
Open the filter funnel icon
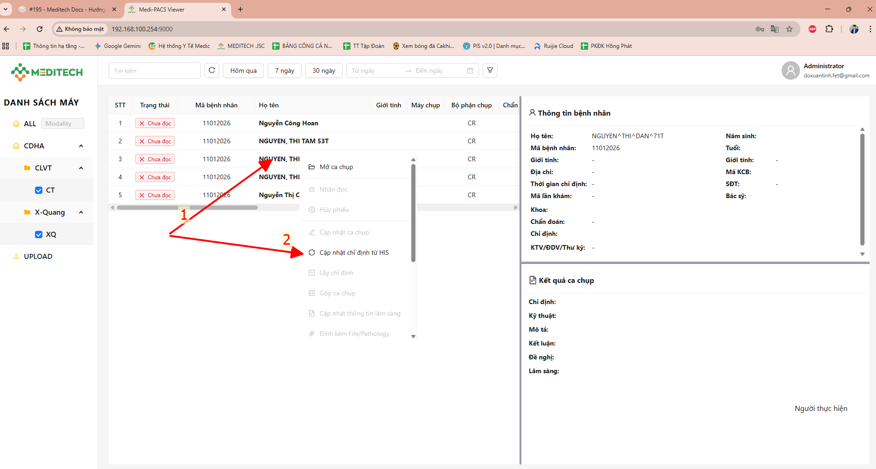coord(490,70)
